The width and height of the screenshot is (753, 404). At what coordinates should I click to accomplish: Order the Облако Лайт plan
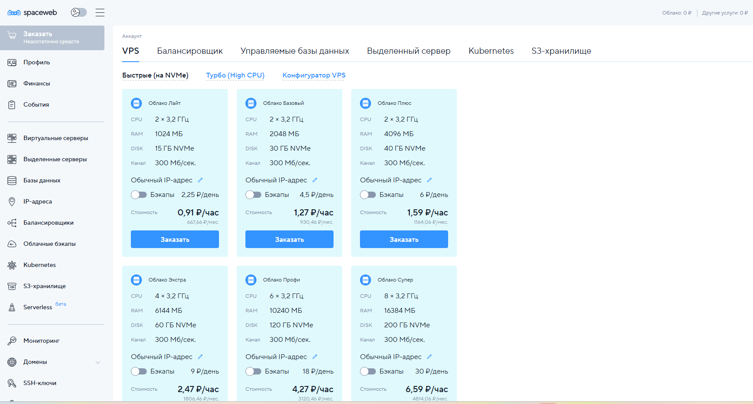pos(175,239)
